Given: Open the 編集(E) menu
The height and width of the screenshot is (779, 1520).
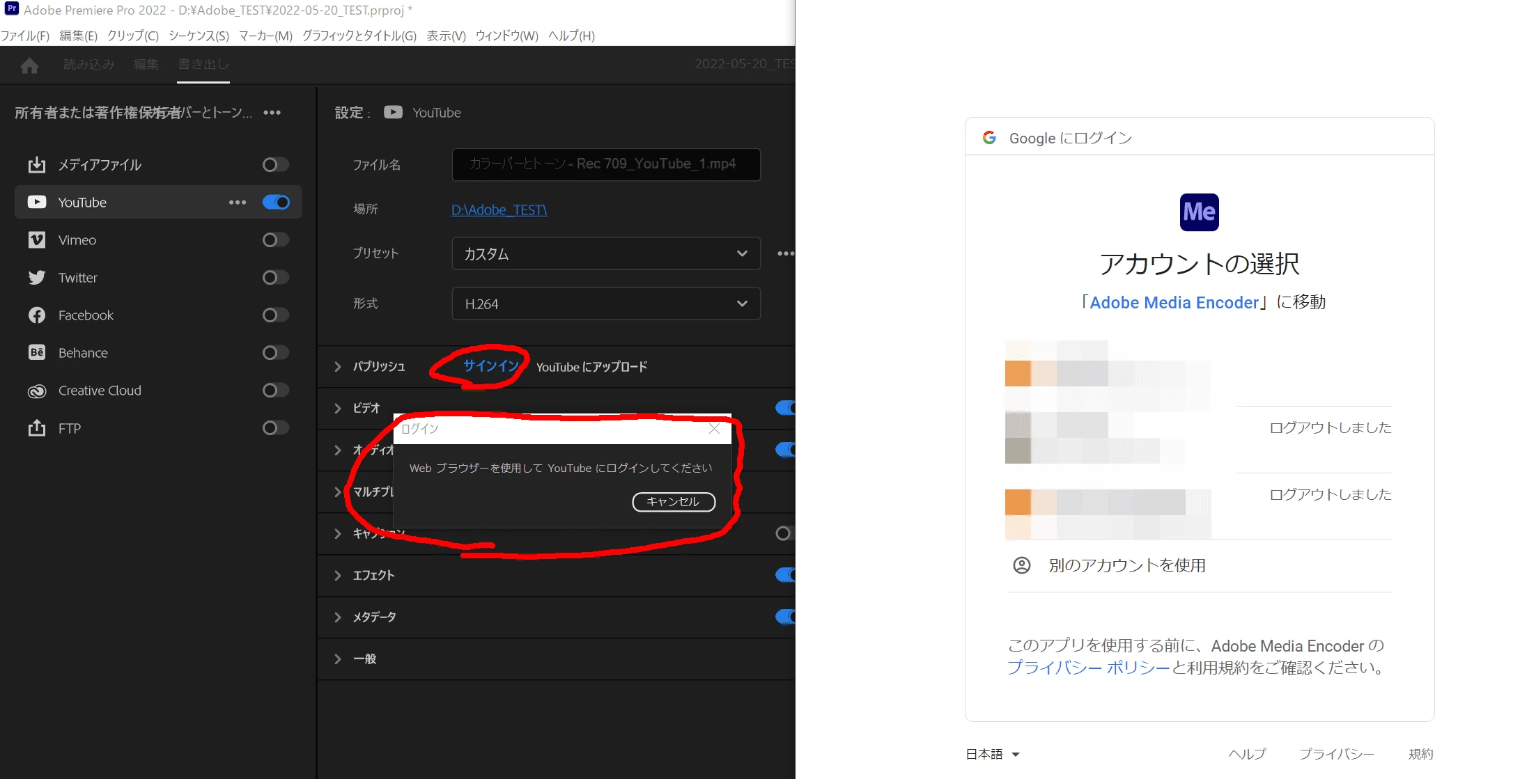Looking at the screenshot, I should click(78, 36).
